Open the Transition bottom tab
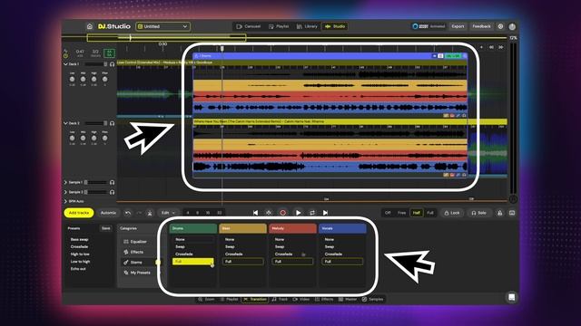Screen dimensions: 581x326 click(255, 299)
